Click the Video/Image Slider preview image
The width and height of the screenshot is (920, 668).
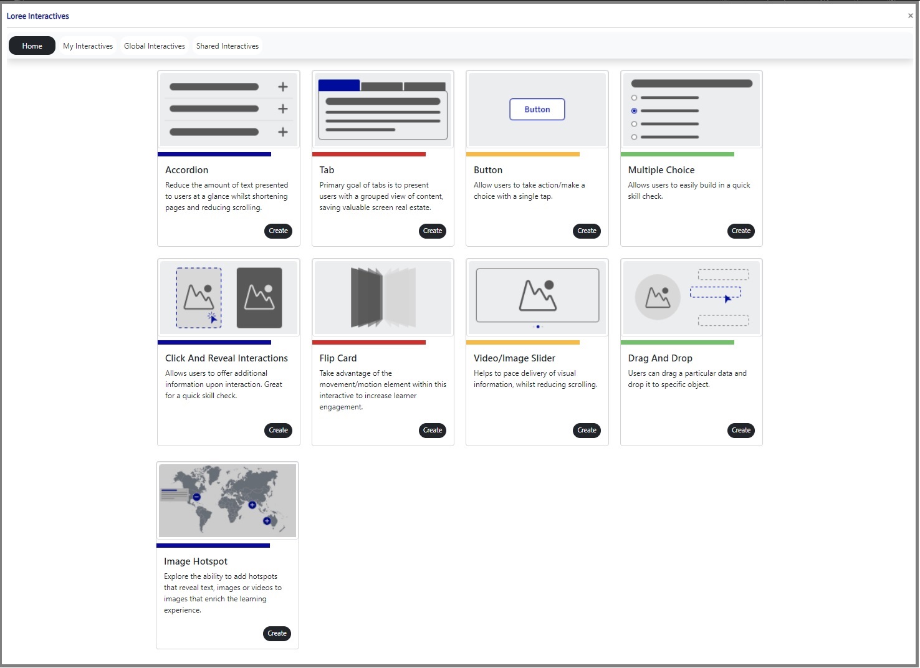[x=537, y=298]
